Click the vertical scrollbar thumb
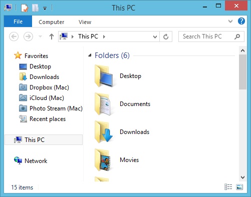The height and width of the screenshot is (197, 251). point(242,72)
